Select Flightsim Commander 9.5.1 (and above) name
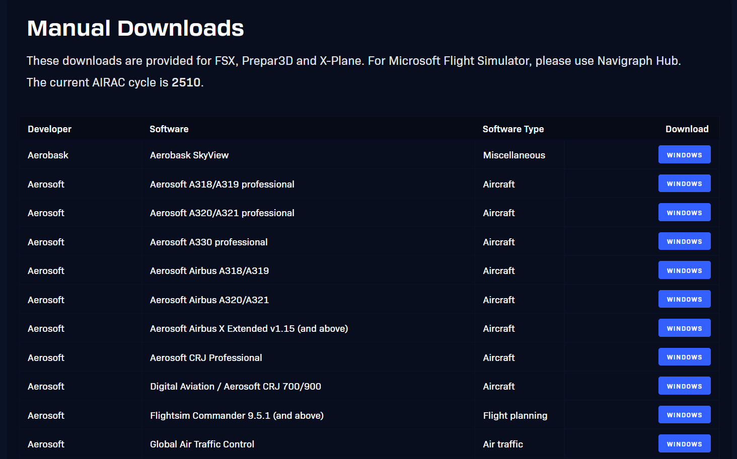737x459 pixels. click(x=237, y=416)
